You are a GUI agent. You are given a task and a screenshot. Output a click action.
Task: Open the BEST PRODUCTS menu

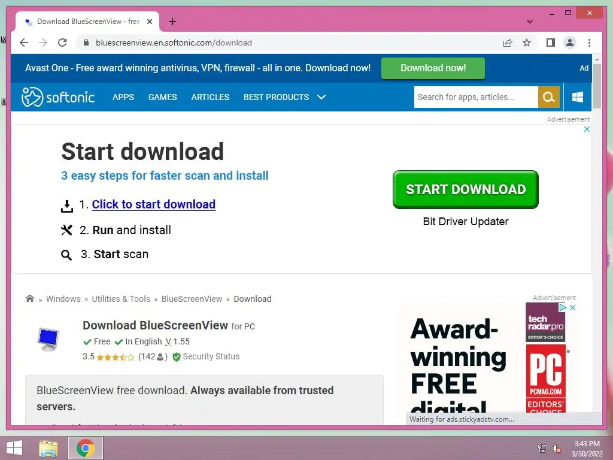pyautogui.click(x=277, y=97)
